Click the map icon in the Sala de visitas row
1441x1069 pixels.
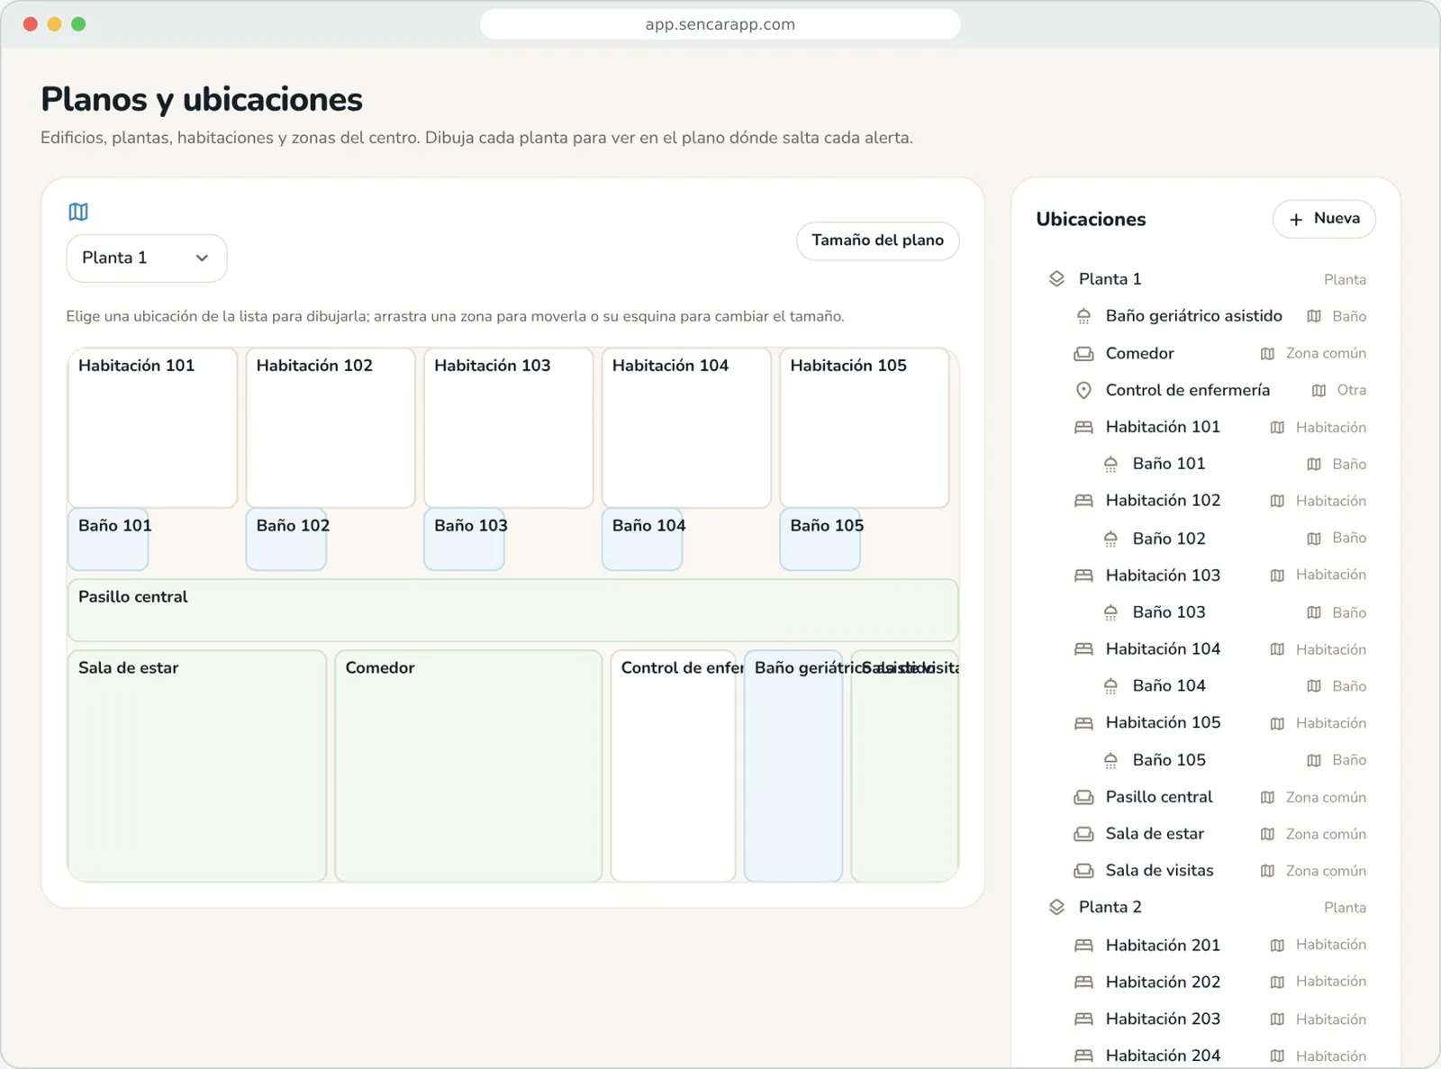[1267, 871]
